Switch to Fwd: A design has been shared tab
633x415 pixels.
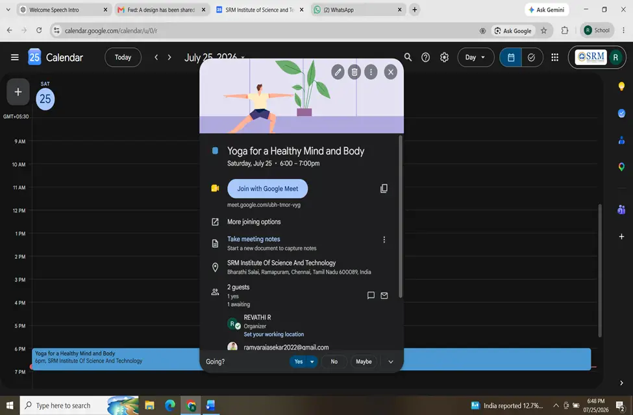click(x=162, y=10)
